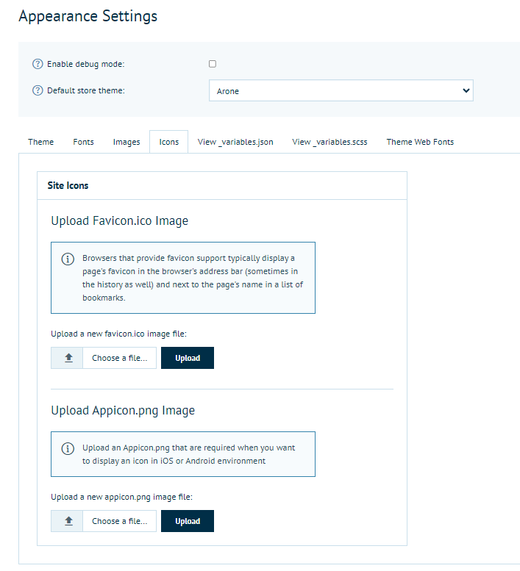The width and height of the screenshot is (520, 571).
Task: Select the Icons tab
Action: click(x=169, y=142)
